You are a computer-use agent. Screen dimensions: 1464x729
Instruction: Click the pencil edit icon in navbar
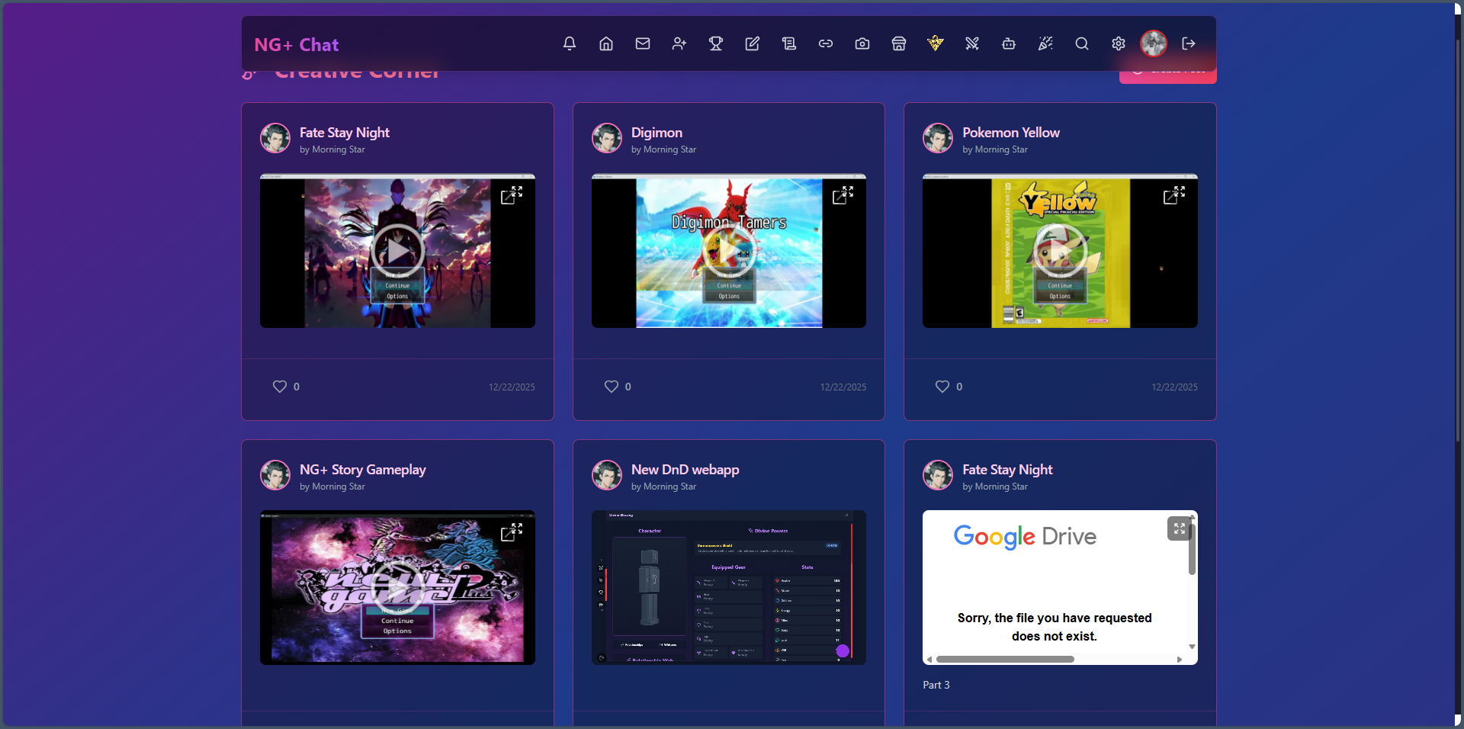coord(753,43)
